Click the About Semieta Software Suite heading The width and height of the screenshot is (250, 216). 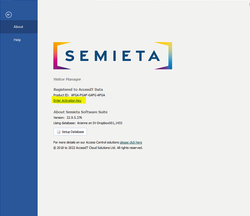click(81, 112)
